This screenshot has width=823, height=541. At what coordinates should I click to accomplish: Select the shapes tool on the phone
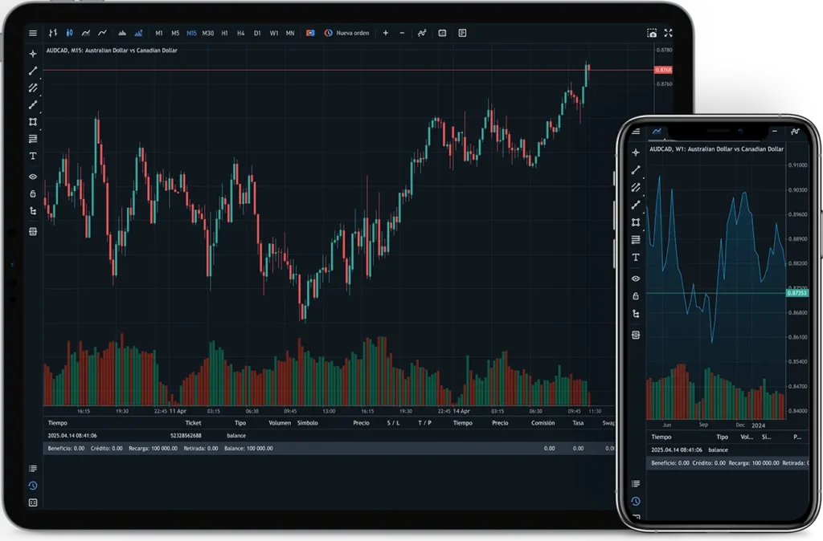[636, 222]
